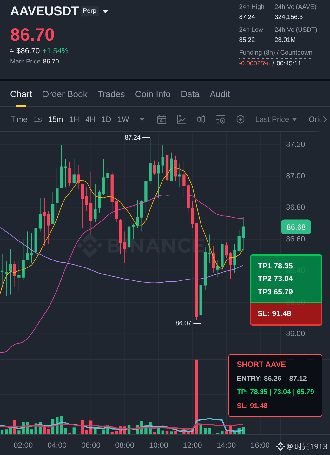Switch to the Data tab

pyautogui.click(x=190, y=94)
